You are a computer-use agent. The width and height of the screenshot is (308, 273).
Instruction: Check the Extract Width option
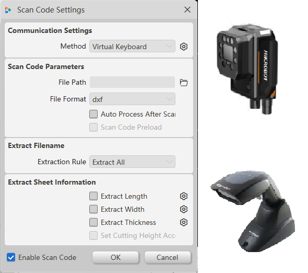click(x=93, y=209)
